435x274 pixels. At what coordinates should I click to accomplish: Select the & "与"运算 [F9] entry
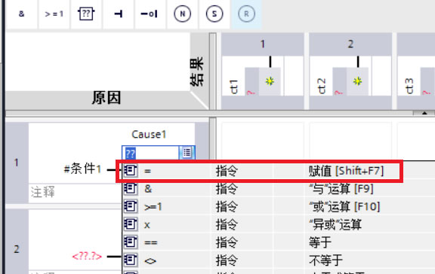click(279, 189)
